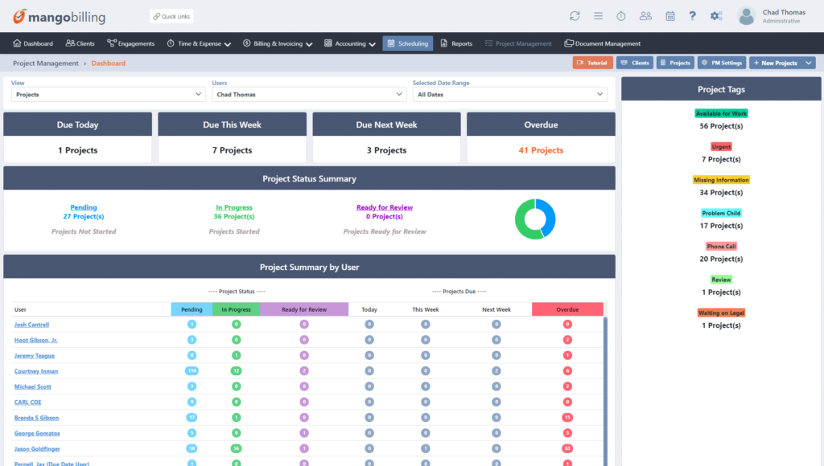
Task: Open the calendar icon in header
Action: pyautogui.click(x=670, y=16)
